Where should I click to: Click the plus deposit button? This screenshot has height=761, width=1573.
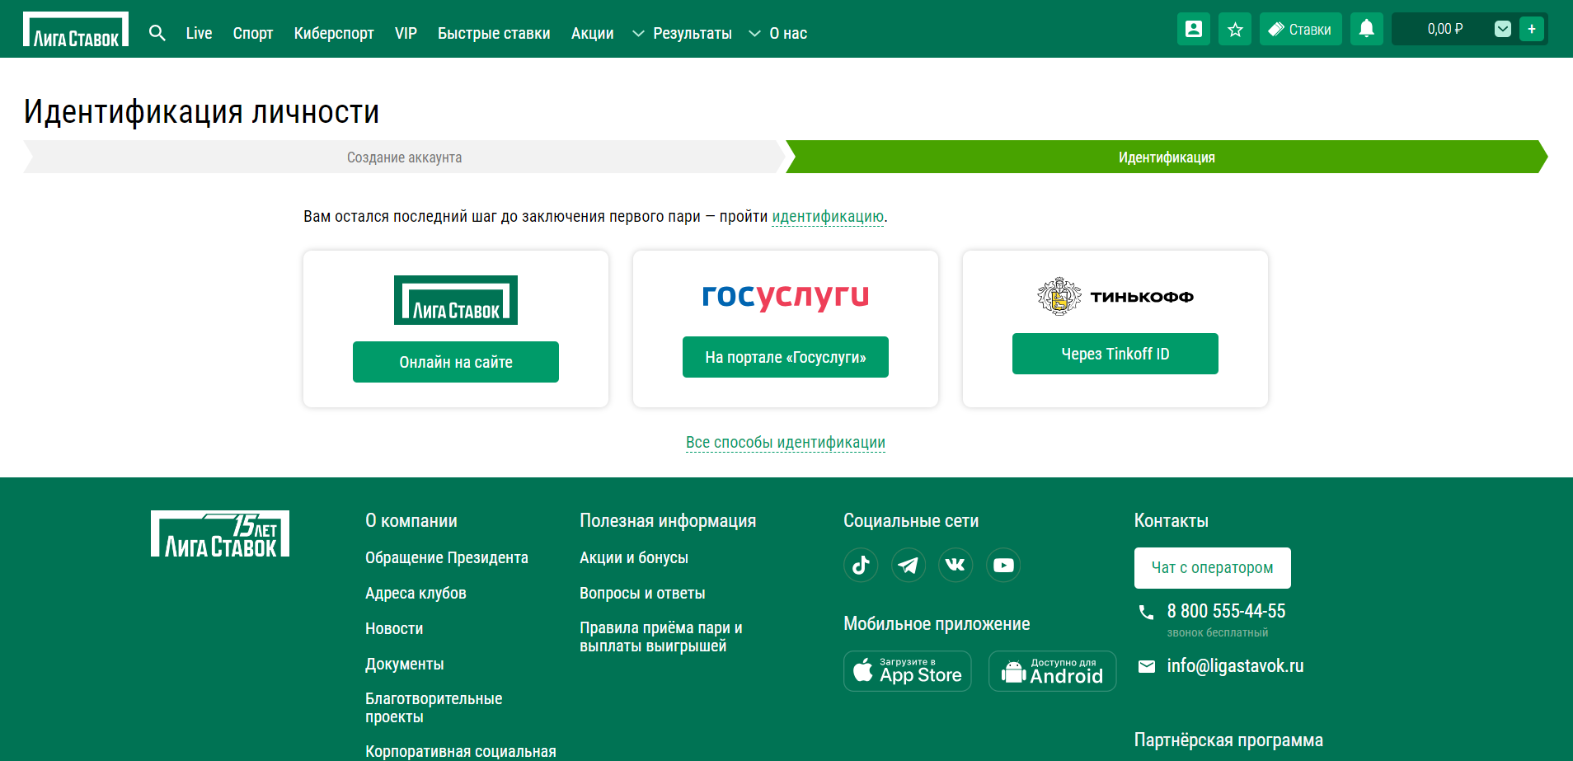pyautogui.click(x=1532, y=29)
